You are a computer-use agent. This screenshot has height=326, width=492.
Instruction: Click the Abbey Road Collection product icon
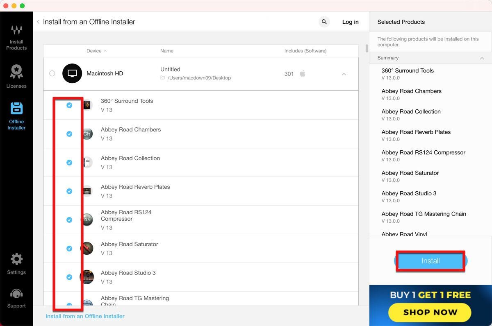pos(87,163)
